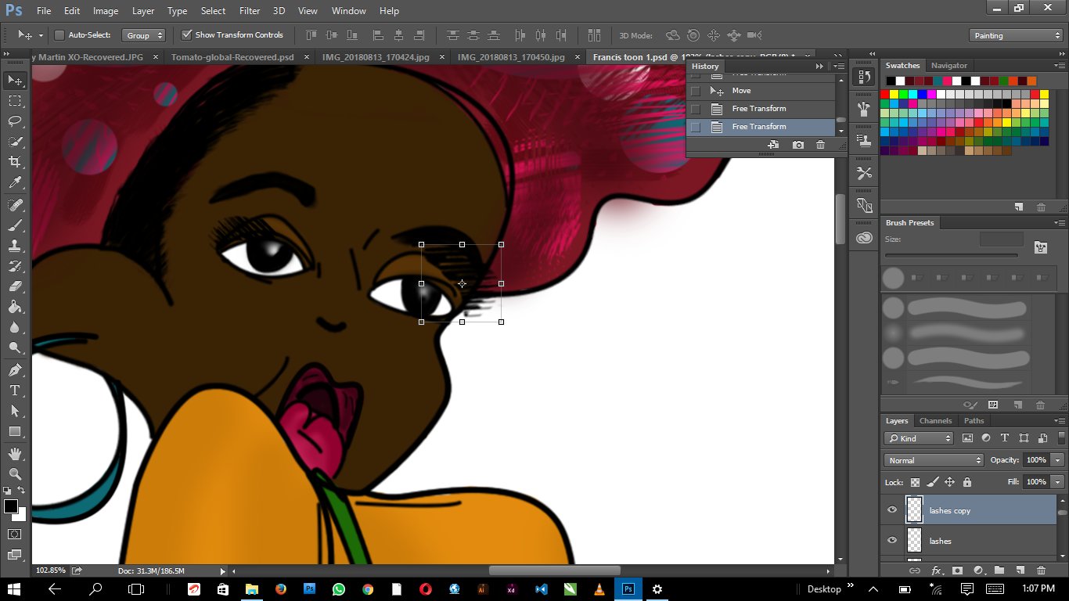
Task: Click the zoom percentage field 102.85%
Action: point(51,570)
